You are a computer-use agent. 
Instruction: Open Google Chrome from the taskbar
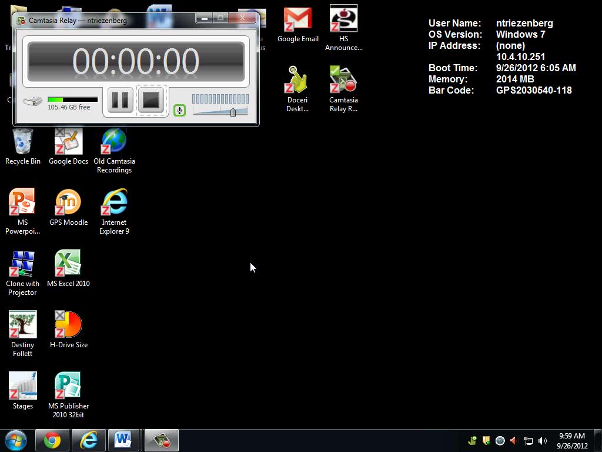52,440
